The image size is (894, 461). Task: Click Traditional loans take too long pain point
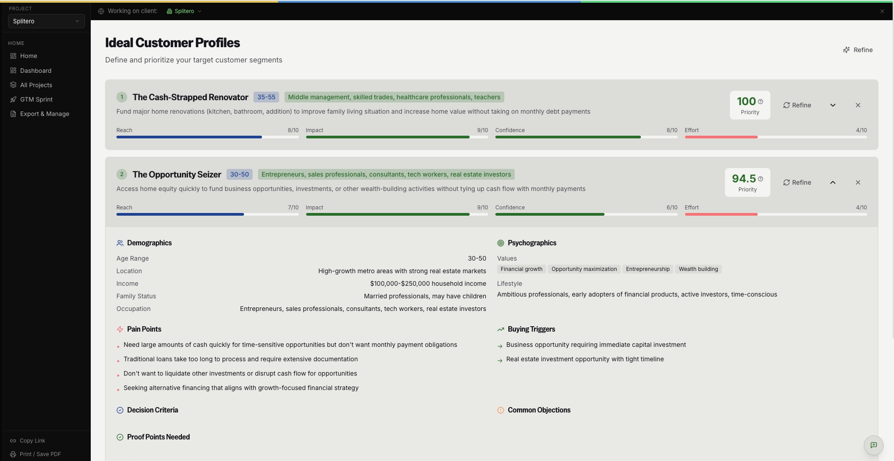240,359
